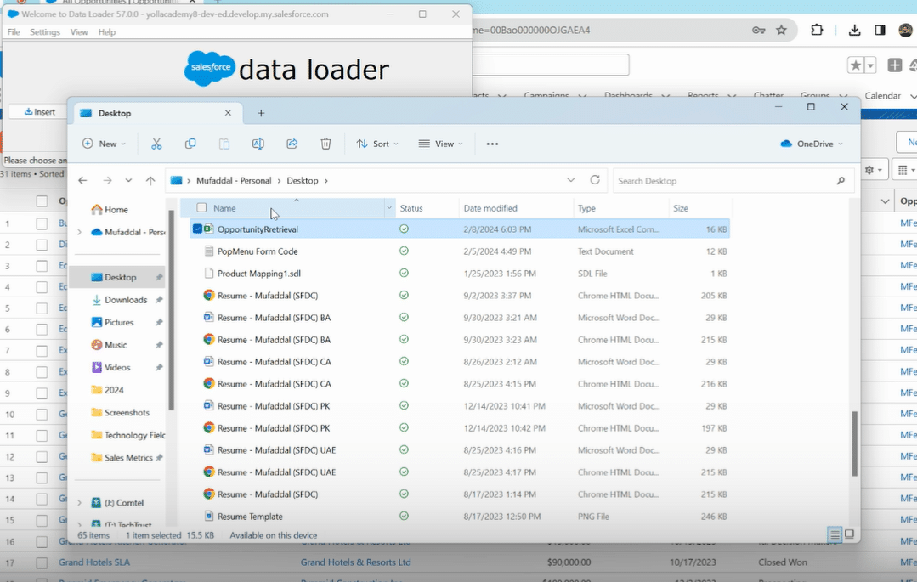Open the Data Loader Help menu

(106, 32)
